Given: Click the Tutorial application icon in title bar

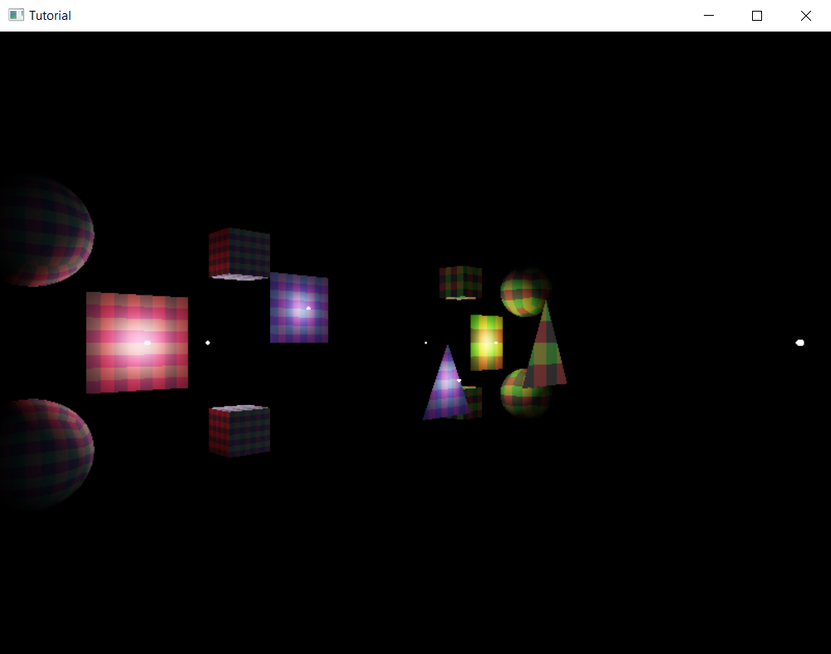Looking at the screenshot, I should point(15,15).
